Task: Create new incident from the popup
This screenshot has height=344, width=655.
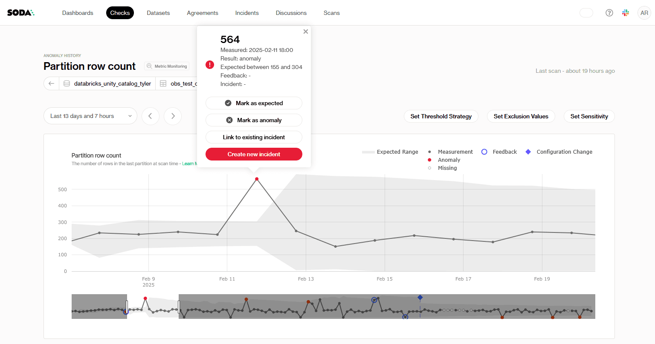Action: coord(254,154)
